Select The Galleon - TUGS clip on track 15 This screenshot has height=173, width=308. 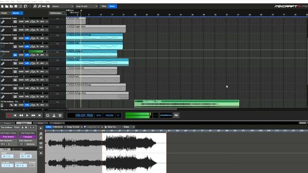pyautogui.click(x=187, y=104)
